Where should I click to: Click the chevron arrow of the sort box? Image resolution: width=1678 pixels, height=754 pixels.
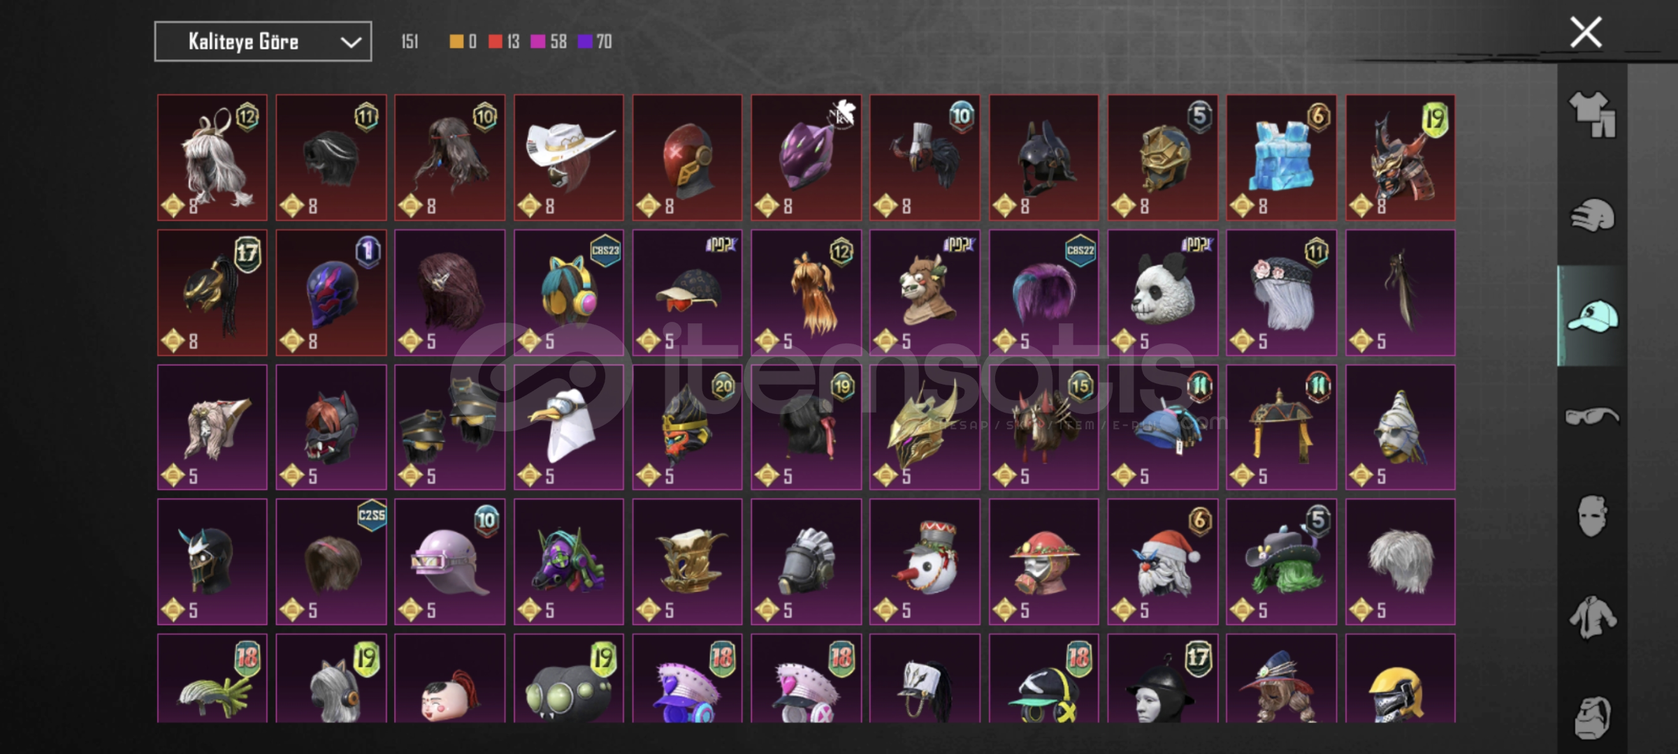(350, 43)
